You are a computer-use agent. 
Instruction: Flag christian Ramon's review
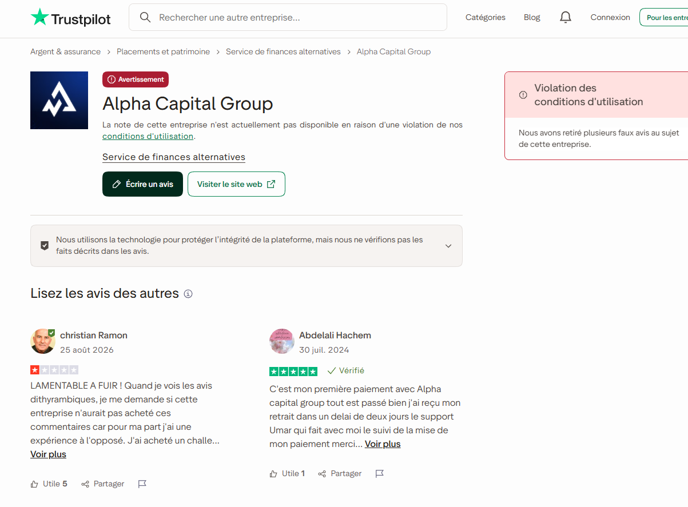tap(142, 484)
